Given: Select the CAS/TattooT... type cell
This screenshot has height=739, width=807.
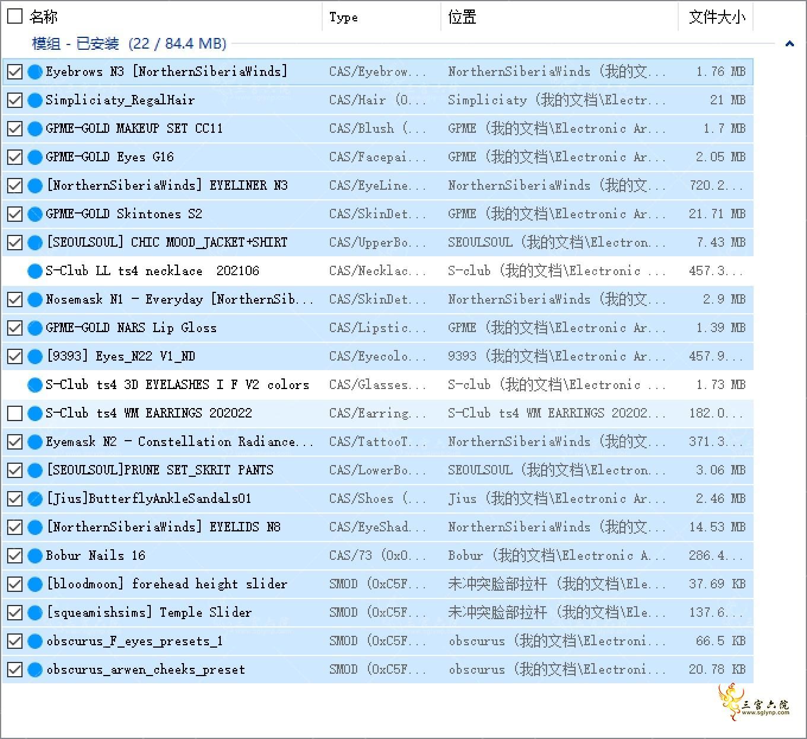Looking at the screenshot, I should [377, 442].
